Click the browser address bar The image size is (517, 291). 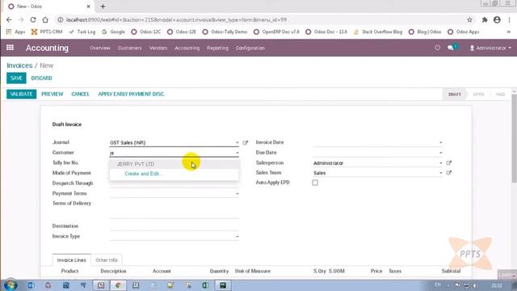(x=260, y=20)
